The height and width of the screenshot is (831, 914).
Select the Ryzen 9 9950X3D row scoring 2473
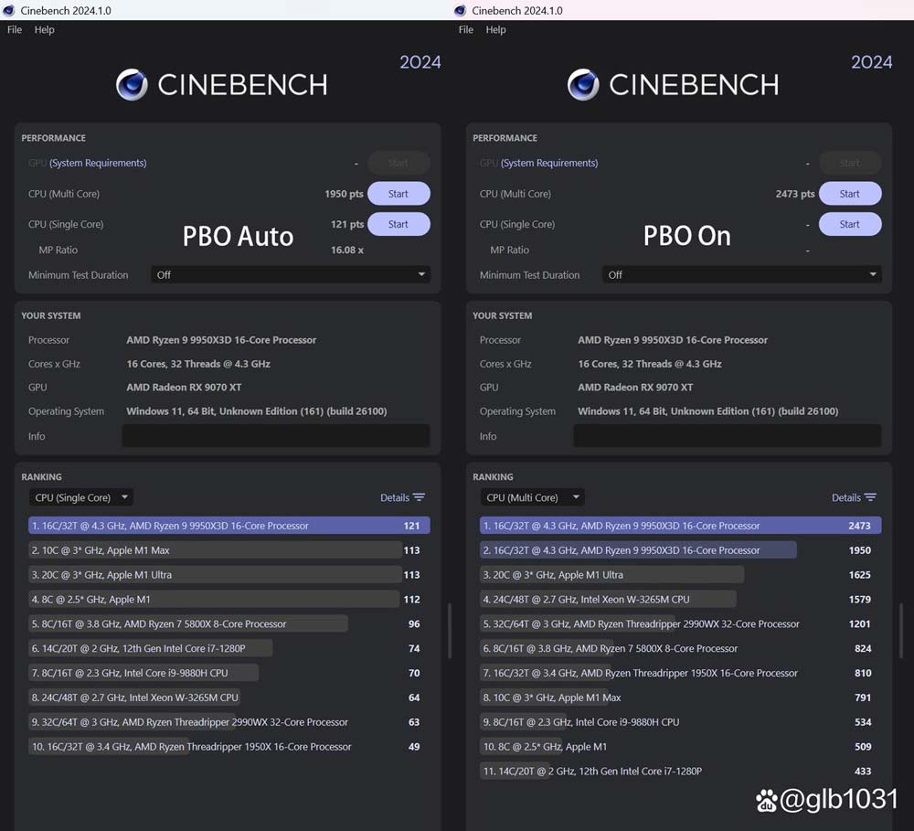pyautogui.click(x=680, y=526)
